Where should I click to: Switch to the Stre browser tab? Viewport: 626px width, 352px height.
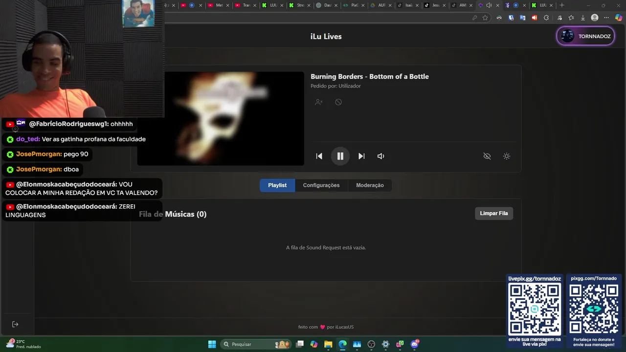(299, 5)
